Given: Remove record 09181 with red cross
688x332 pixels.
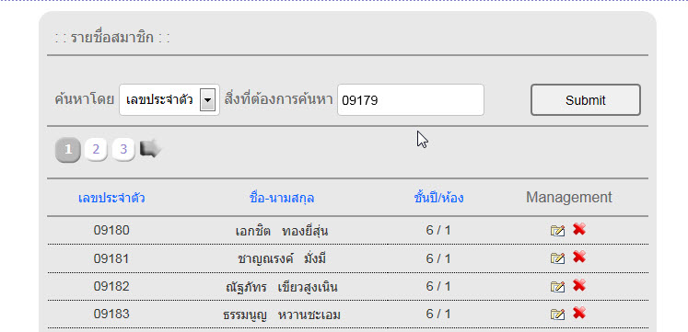Looking at the screenshot, I should pos(579,258).
